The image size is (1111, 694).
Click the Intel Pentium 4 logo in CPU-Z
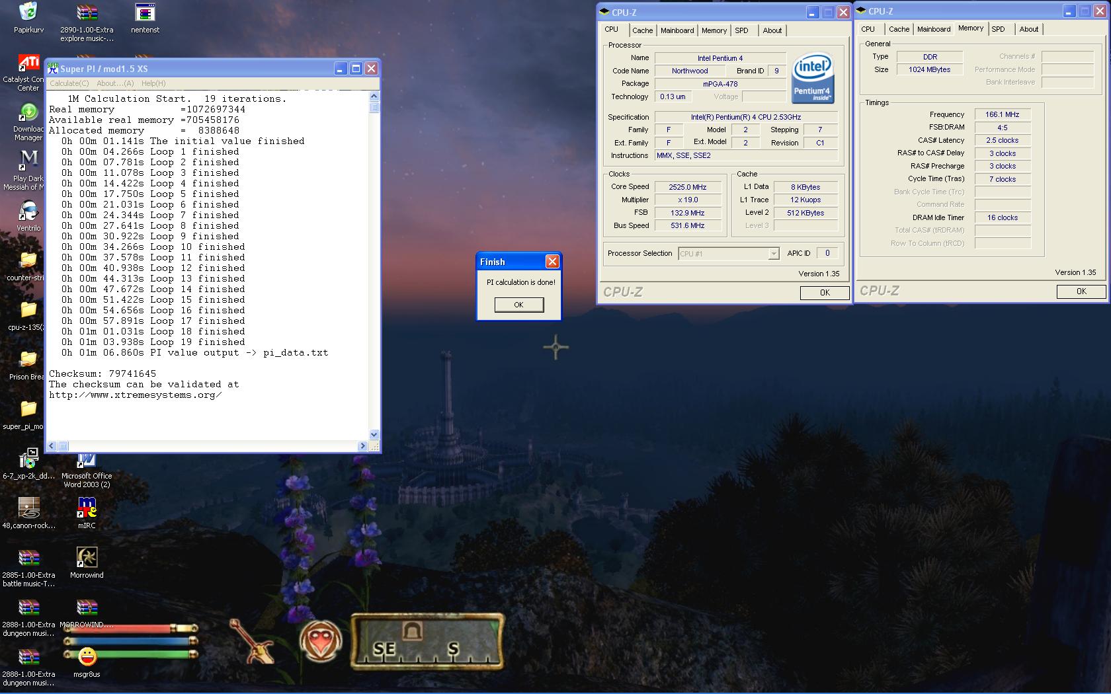point(813,78)
